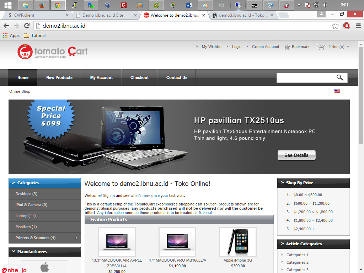Click the volume speaker tray icon
The width and height of the screenshot is (364, 273).
pos(325,5)
